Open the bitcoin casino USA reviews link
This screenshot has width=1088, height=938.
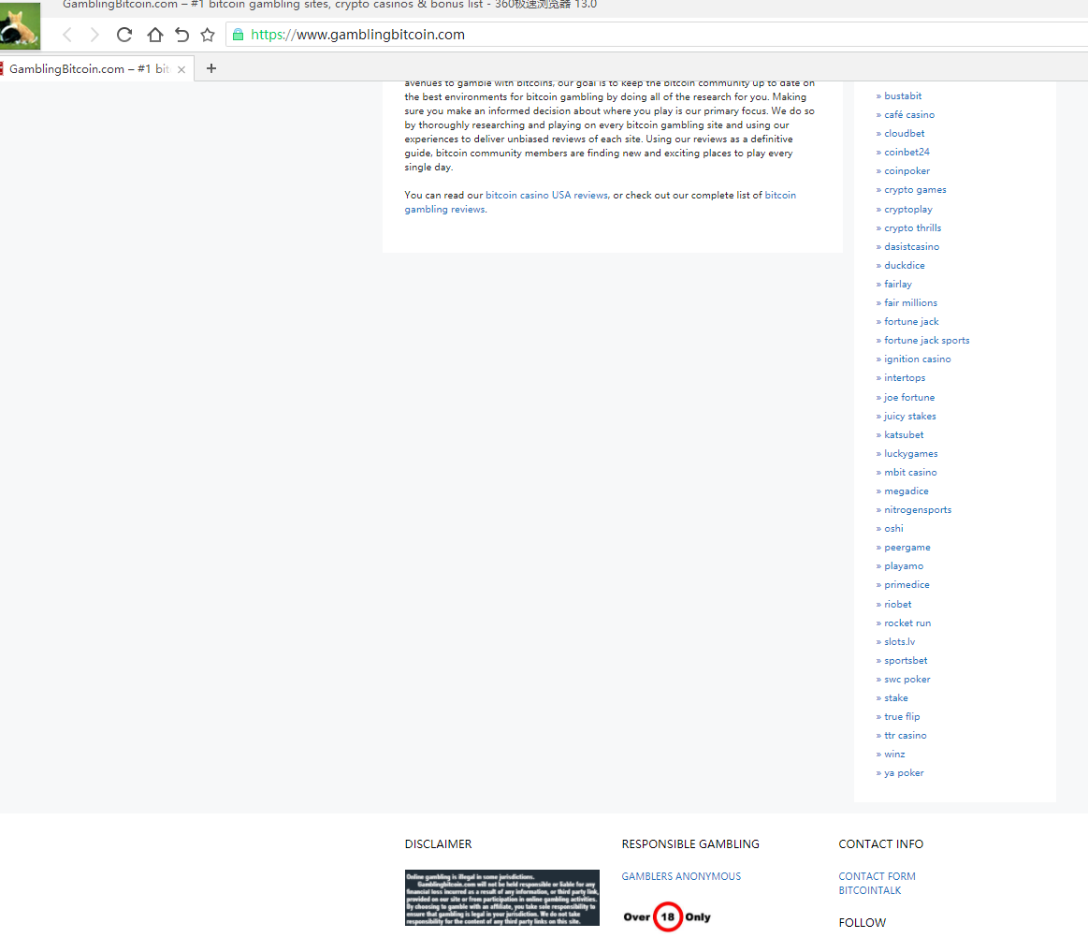coord(546,196)
